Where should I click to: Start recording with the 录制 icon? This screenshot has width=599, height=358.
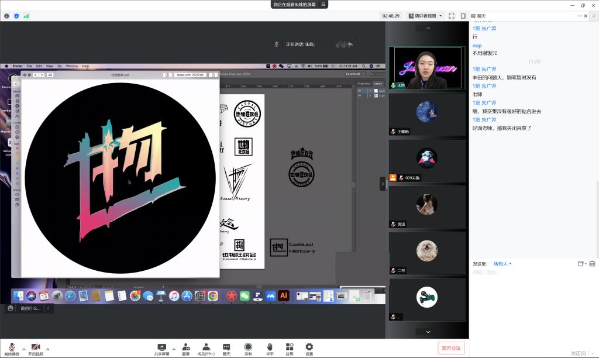tap(248, 348)
